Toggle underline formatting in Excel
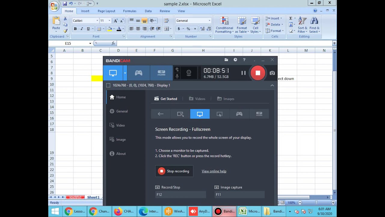385x217 pixels. [88, 29]
